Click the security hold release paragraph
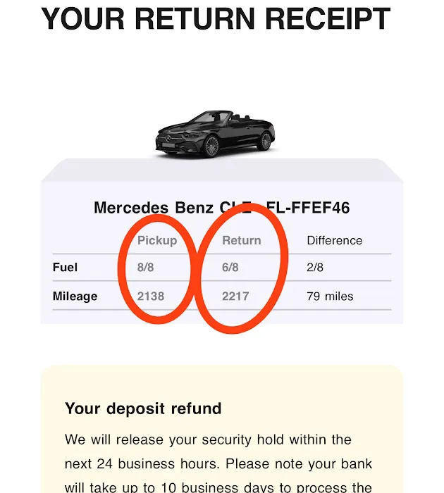The image size is (444, 493). tap(218, 463)
